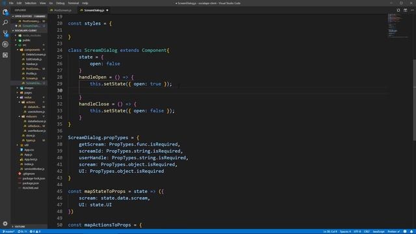The height and width of the screenshot is (234, 416).
Task: Open types.js in the file tree
Action: (31, 140)
